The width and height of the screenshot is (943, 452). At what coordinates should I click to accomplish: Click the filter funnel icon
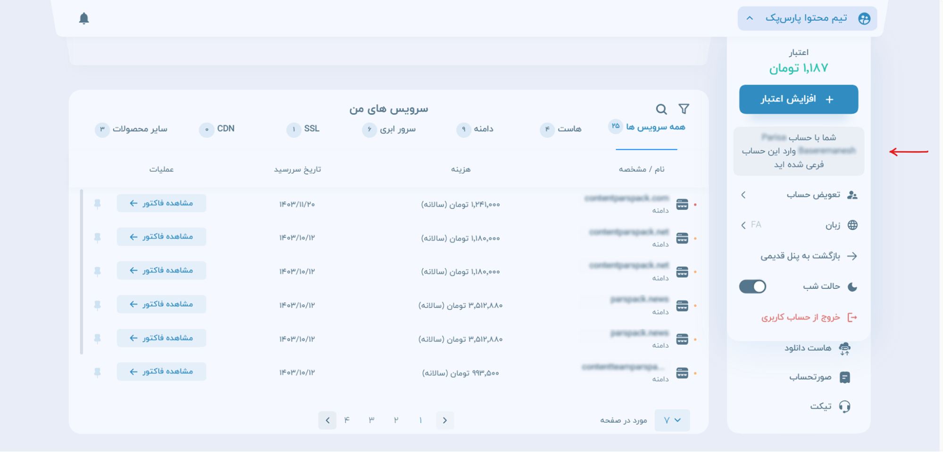point(684,109)
